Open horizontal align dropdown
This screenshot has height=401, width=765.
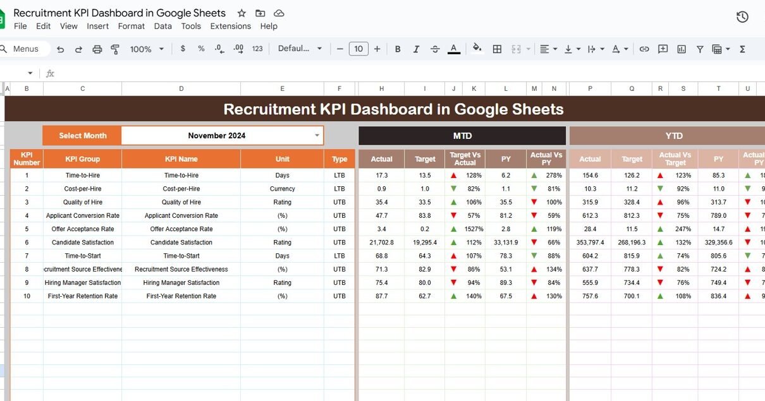(x=549, y=49)
